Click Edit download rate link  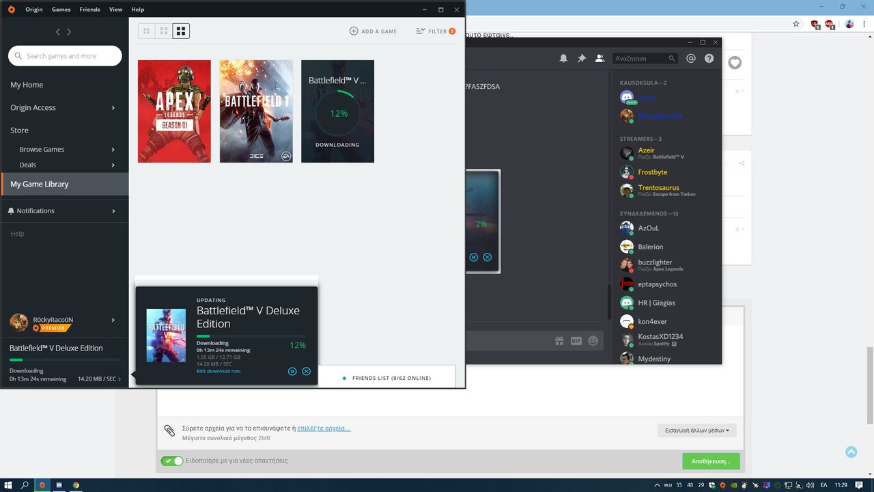pyautogui.click(x=218, y=371)
